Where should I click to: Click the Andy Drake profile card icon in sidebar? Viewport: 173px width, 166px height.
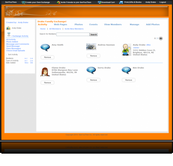click(8, 28)
